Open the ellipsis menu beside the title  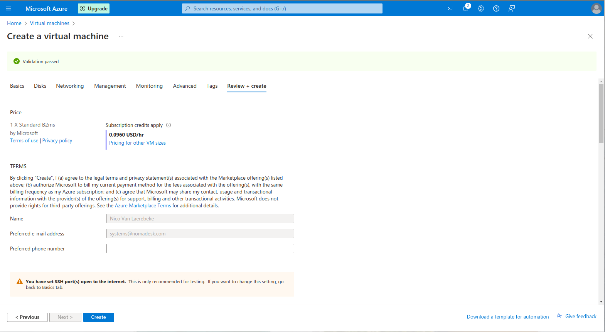(x=121, y=36)
